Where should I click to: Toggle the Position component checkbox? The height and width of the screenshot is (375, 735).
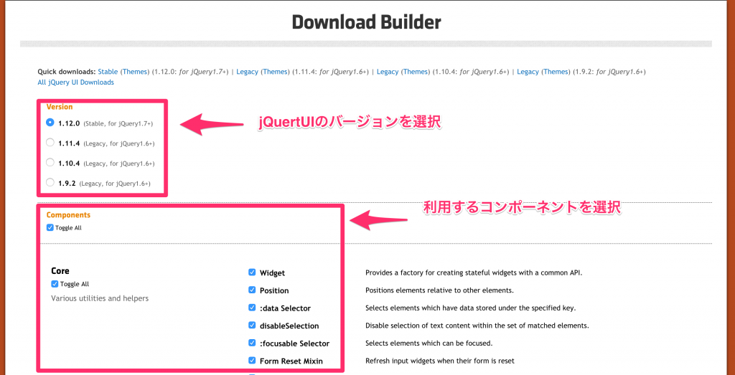252,290
